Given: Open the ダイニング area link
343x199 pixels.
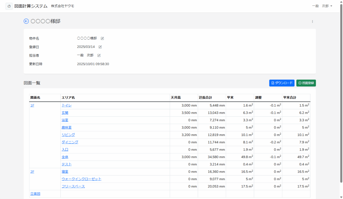Looking at the screenshot, I should pos(70,142).
